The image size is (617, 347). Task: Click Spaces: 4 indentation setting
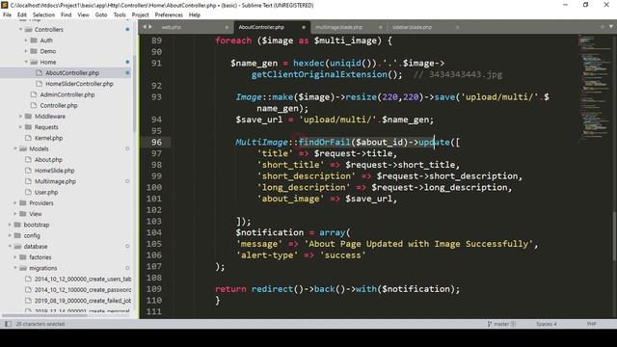click(547, 324)
